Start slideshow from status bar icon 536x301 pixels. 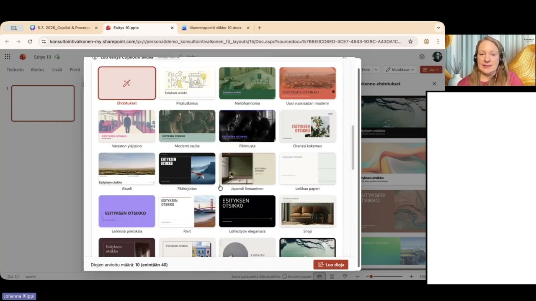(x=345, y=277)
